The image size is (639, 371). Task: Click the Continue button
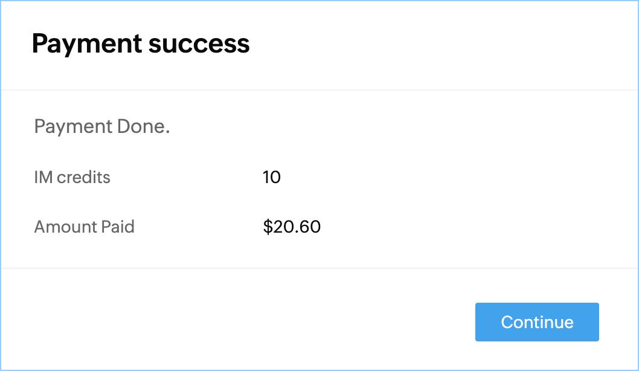tap(537, 322)
